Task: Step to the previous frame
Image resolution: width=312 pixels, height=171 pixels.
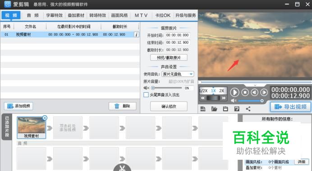Action: (x=254, y=92)
